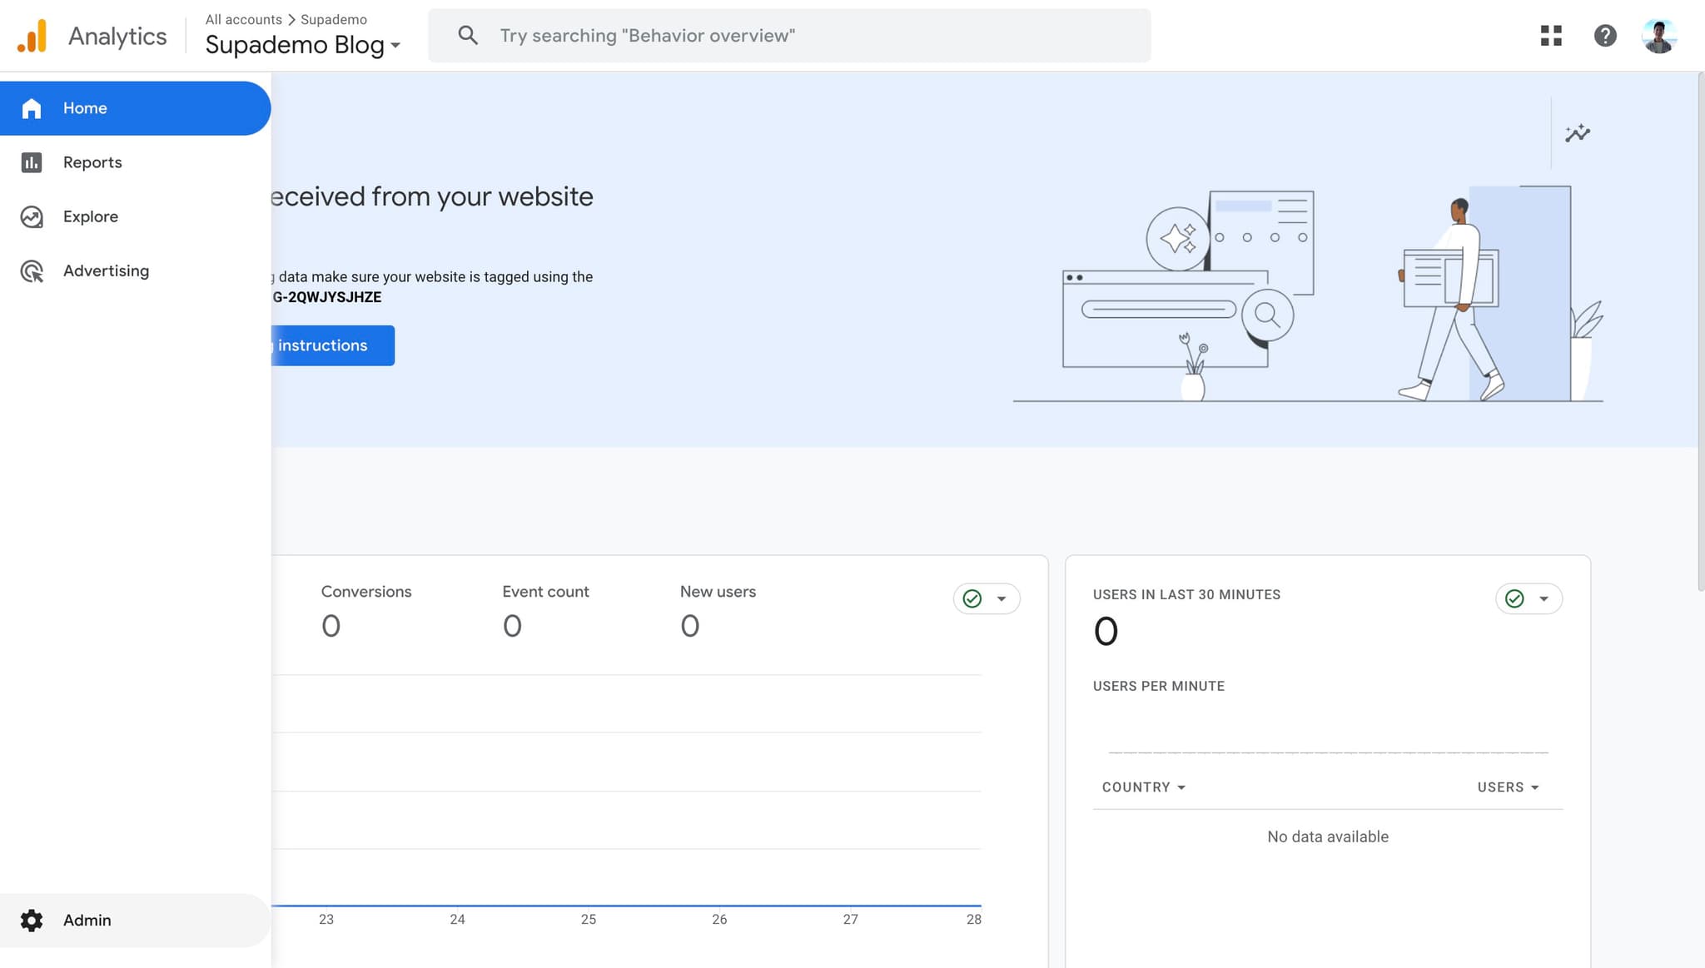This screenshot has width=1705, height=968.
Task: Click the Advertising target icon
Action: [x=32, y=271]
